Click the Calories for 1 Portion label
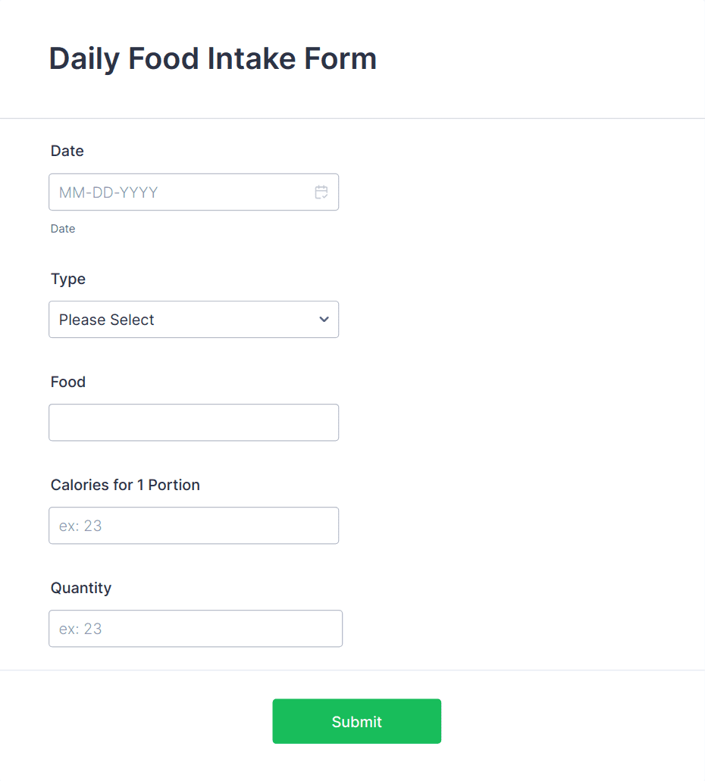This screenshot has height=781, width=705. click(x=125, y=485)
